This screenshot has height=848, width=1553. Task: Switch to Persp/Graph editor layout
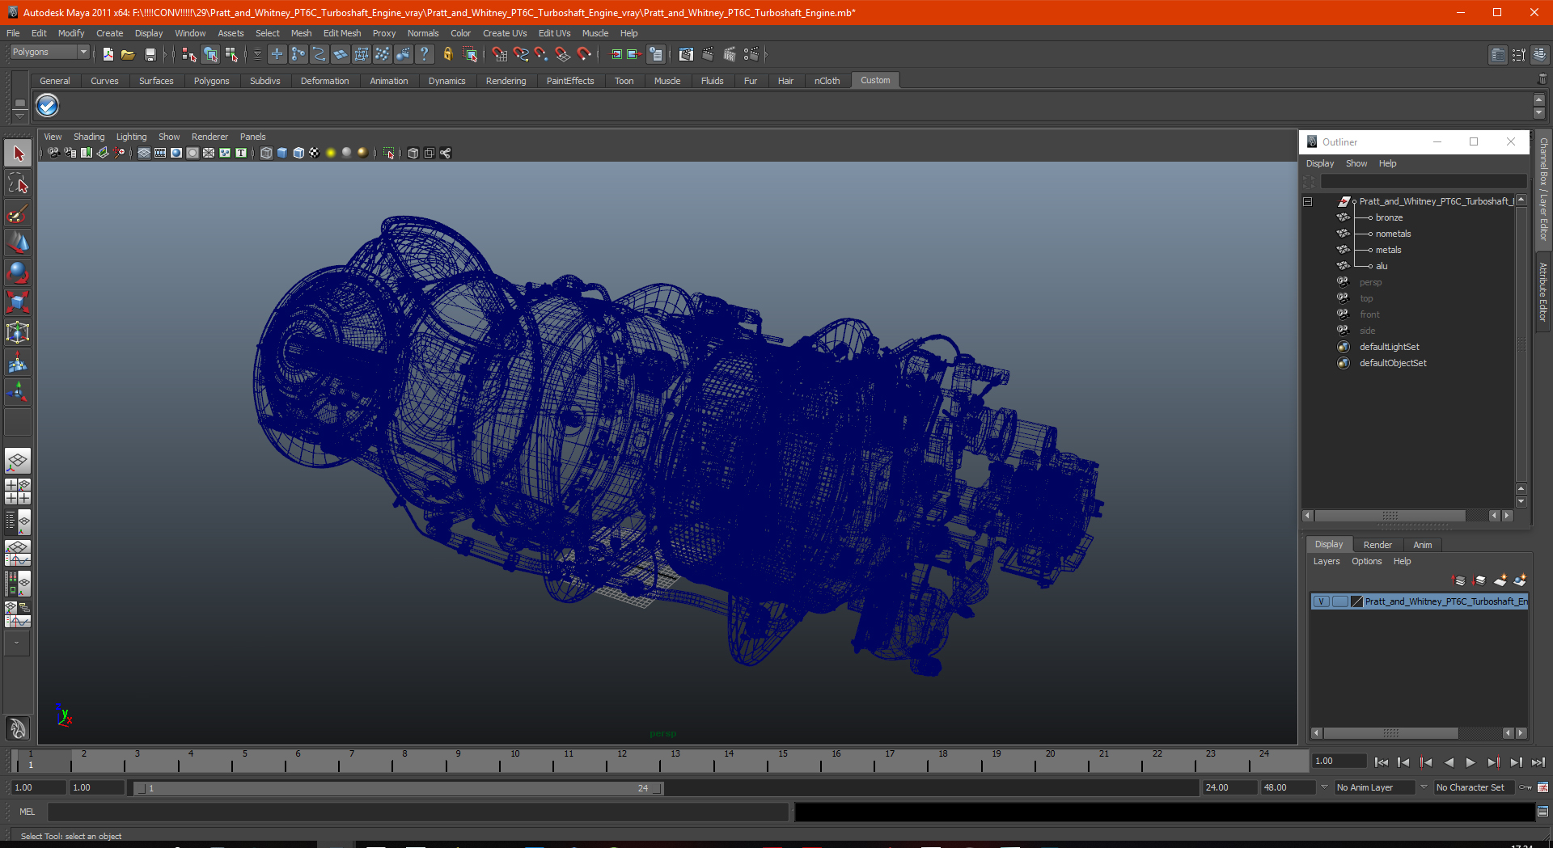tap(18, 553)
